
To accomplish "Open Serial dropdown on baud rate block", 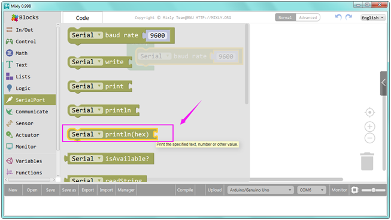I will coord(86,35).
